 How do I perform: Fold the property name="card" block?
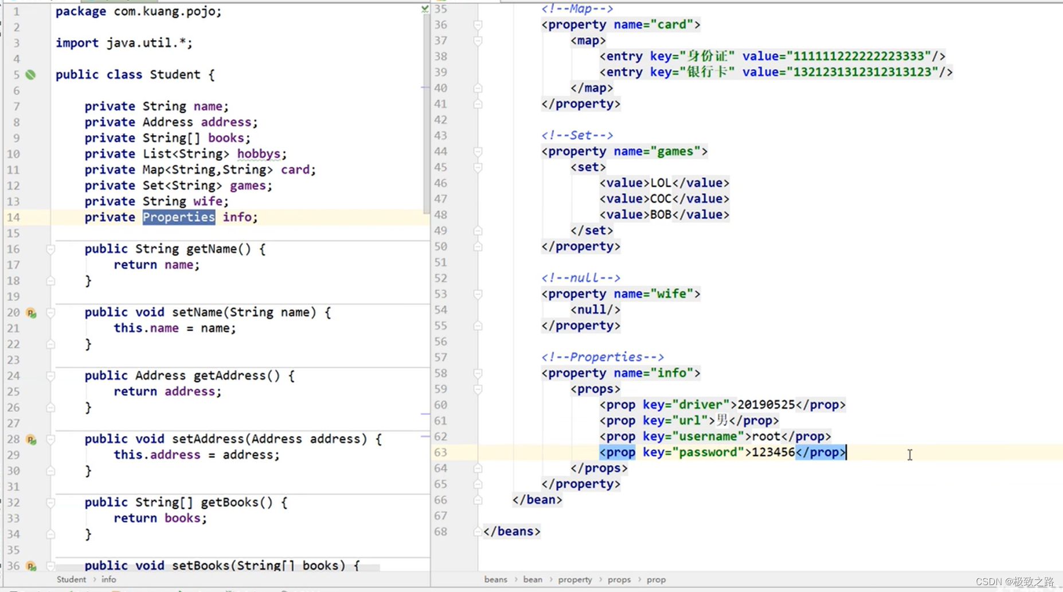coord(478,25)
